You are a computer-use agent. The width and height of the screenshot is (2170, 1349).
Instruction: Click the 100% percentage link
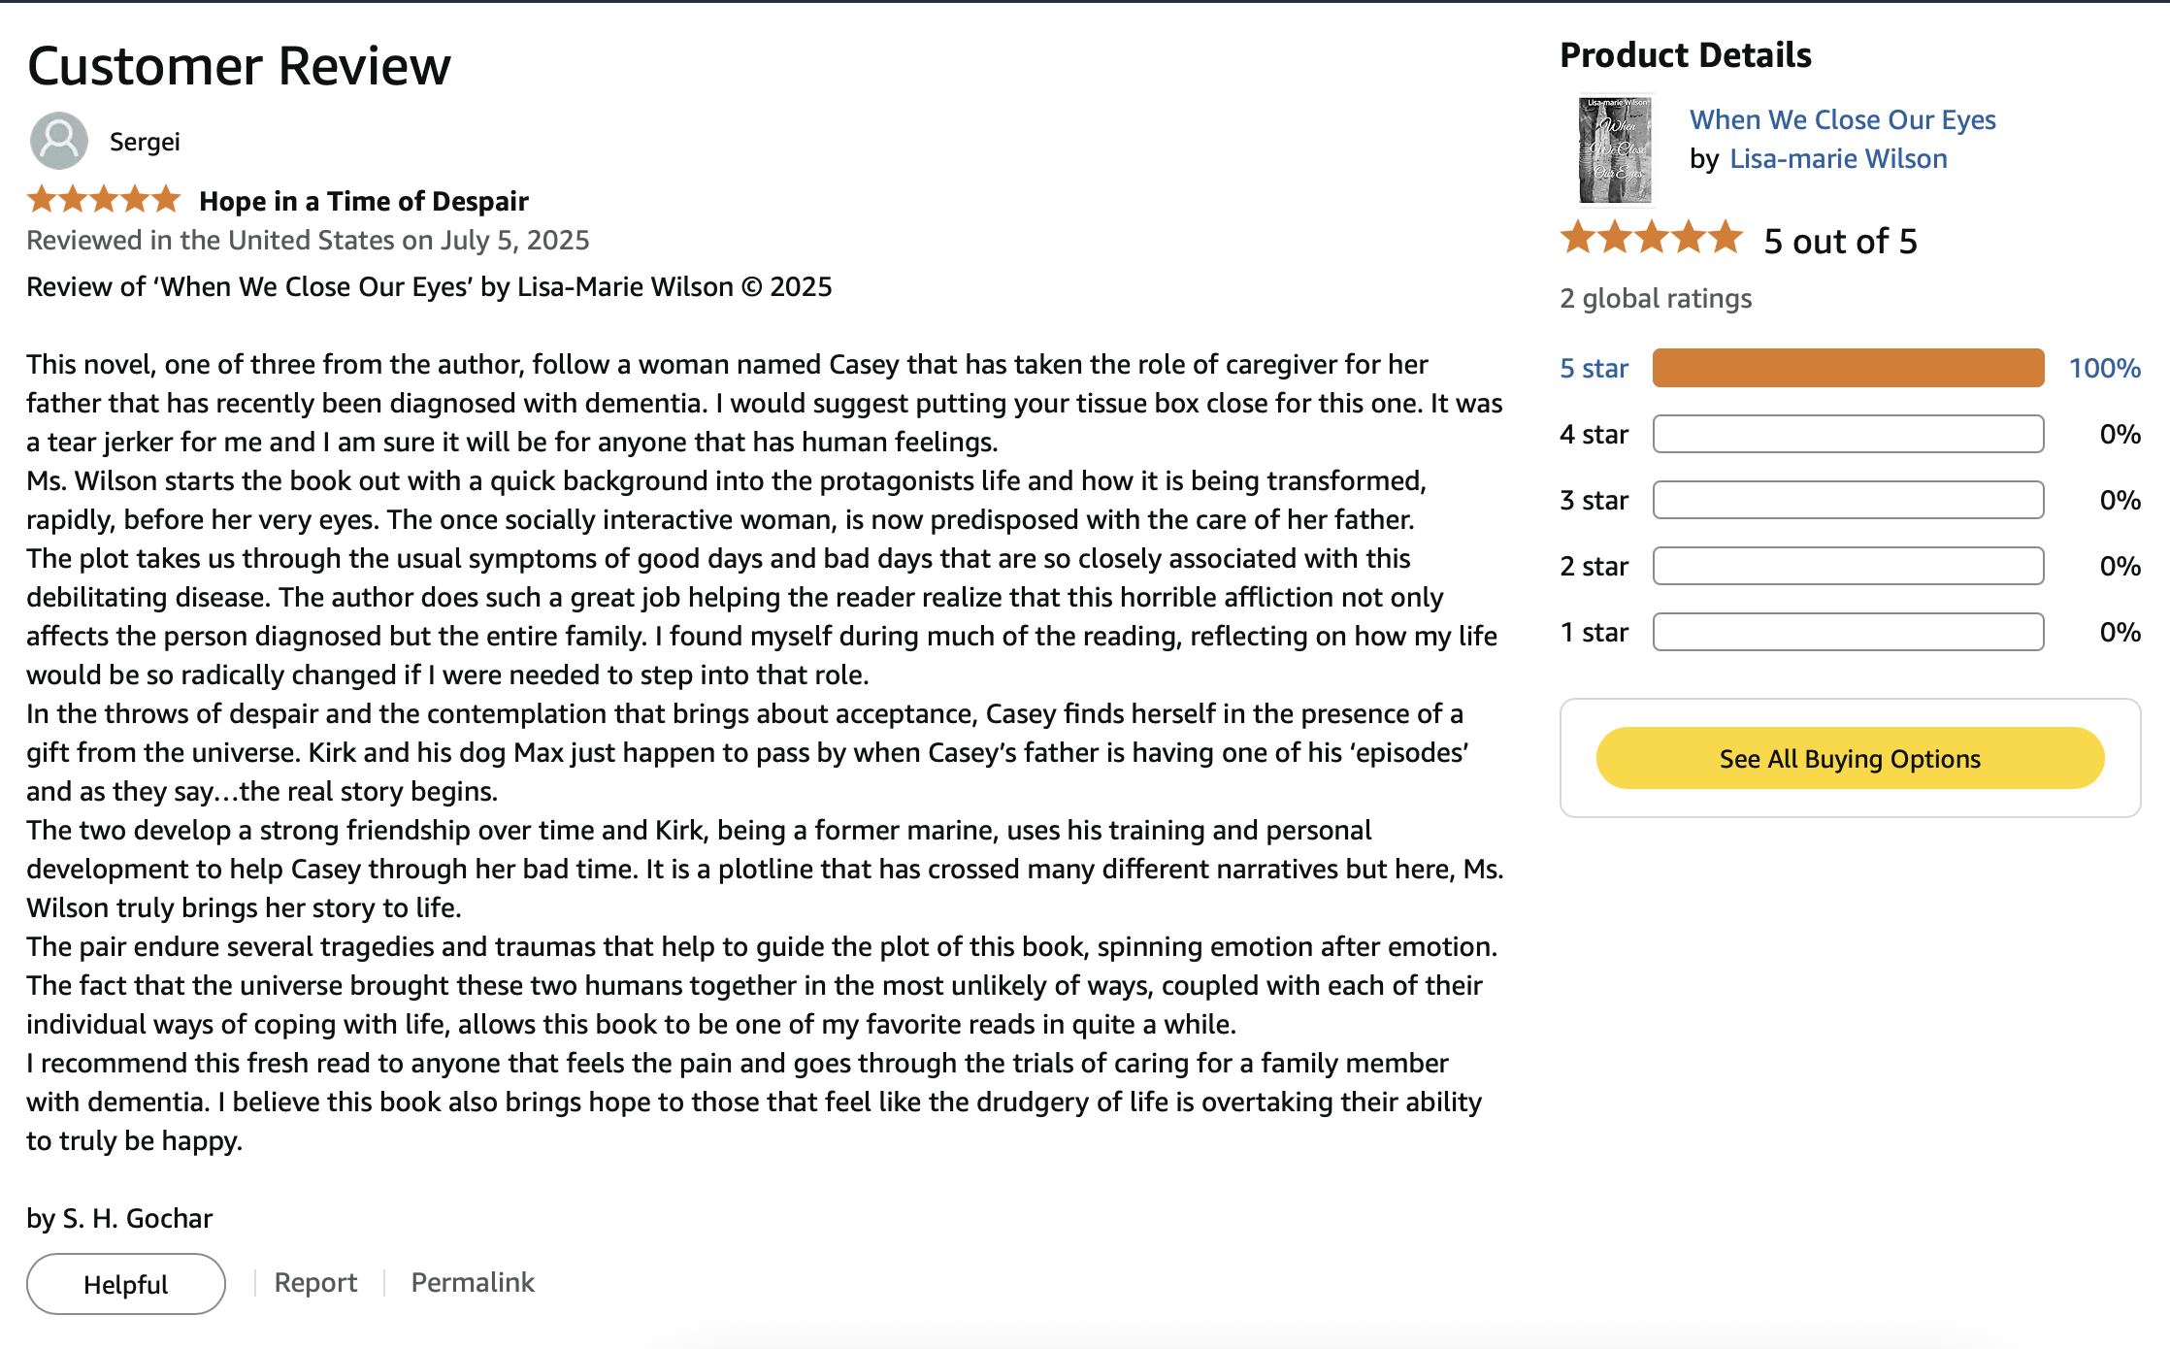tap(2104, 369)
